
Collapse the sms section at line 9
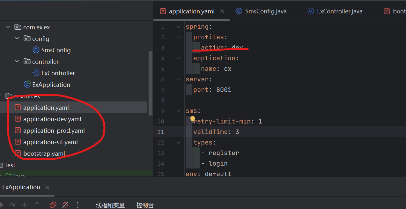(178, 111)
